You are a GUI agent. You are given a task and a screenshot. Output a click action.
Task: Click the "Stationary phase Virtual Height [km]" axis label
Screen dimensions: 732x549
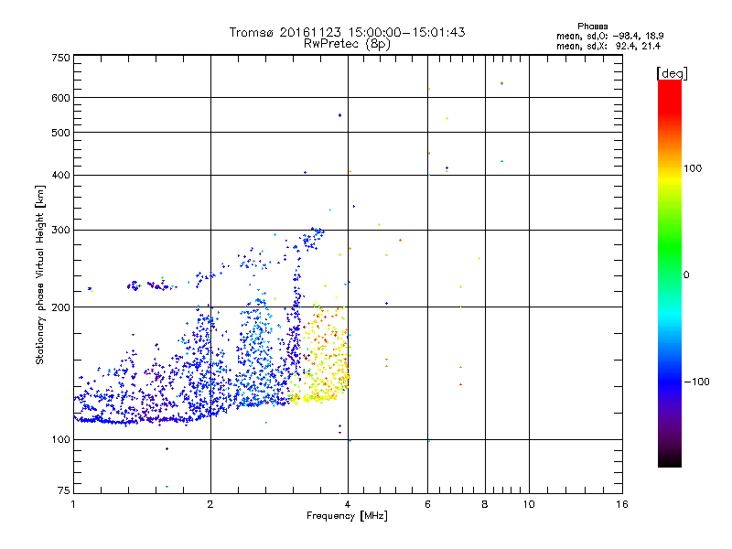coord(40,274)
